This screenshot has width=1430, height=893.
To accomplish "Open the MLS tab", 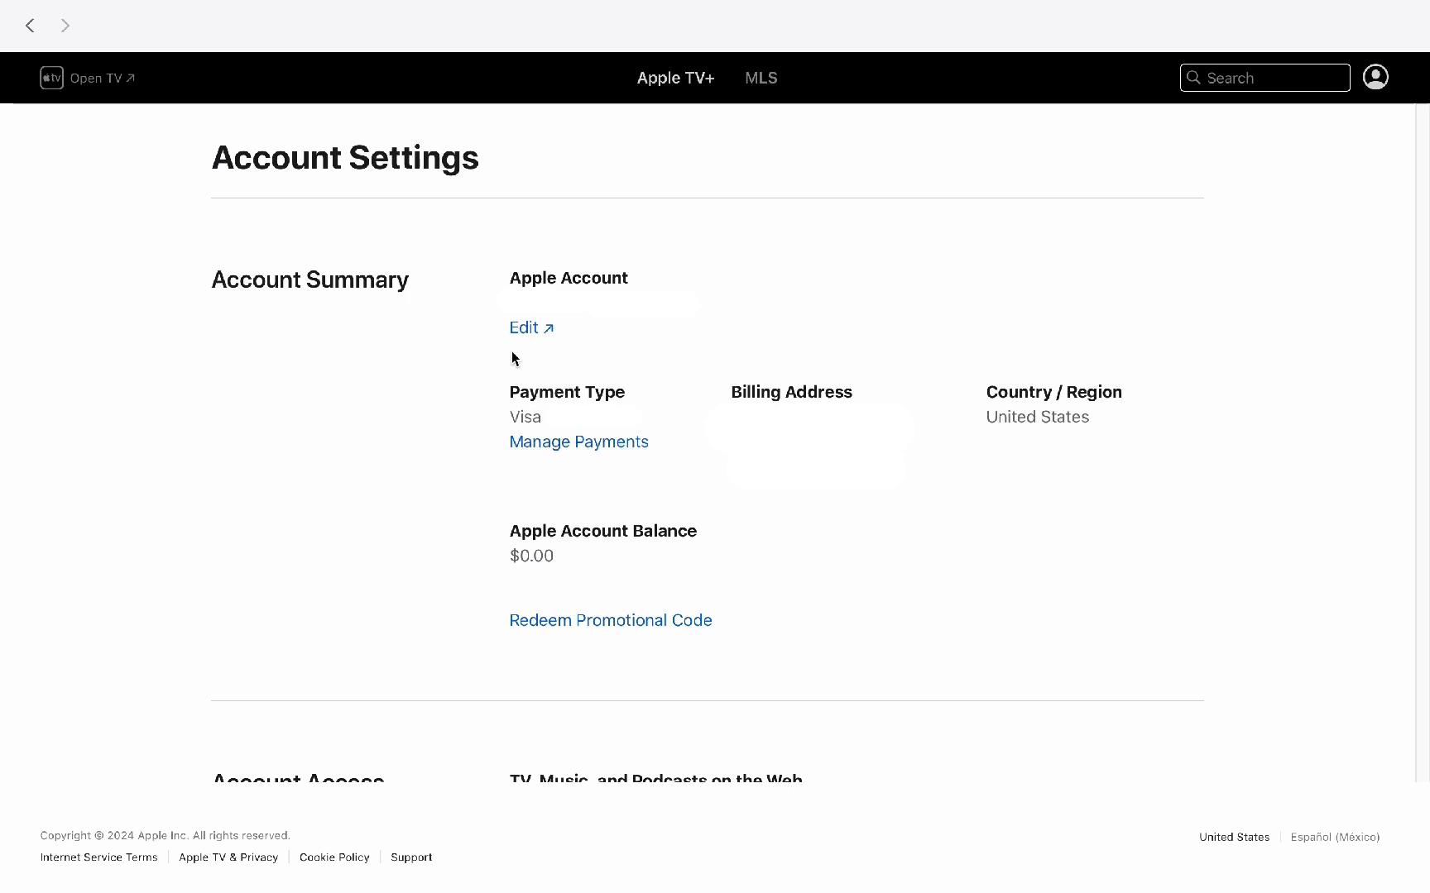I will pos(761,78).
